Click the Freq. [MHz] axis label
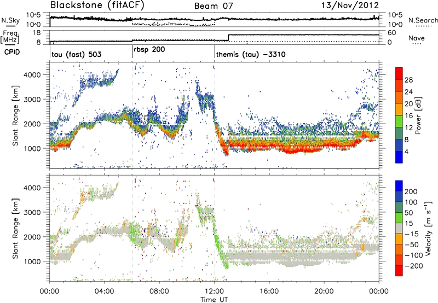 tap(10, 37)
